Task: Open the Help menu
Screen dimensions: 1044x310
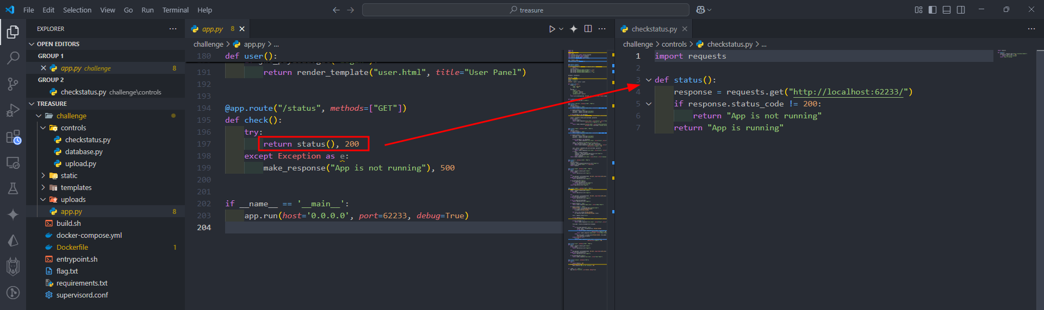Action: point(205,10)
